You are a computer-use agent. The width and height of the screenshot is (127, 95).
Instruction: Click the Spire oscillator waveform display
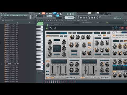coord(57,49)
